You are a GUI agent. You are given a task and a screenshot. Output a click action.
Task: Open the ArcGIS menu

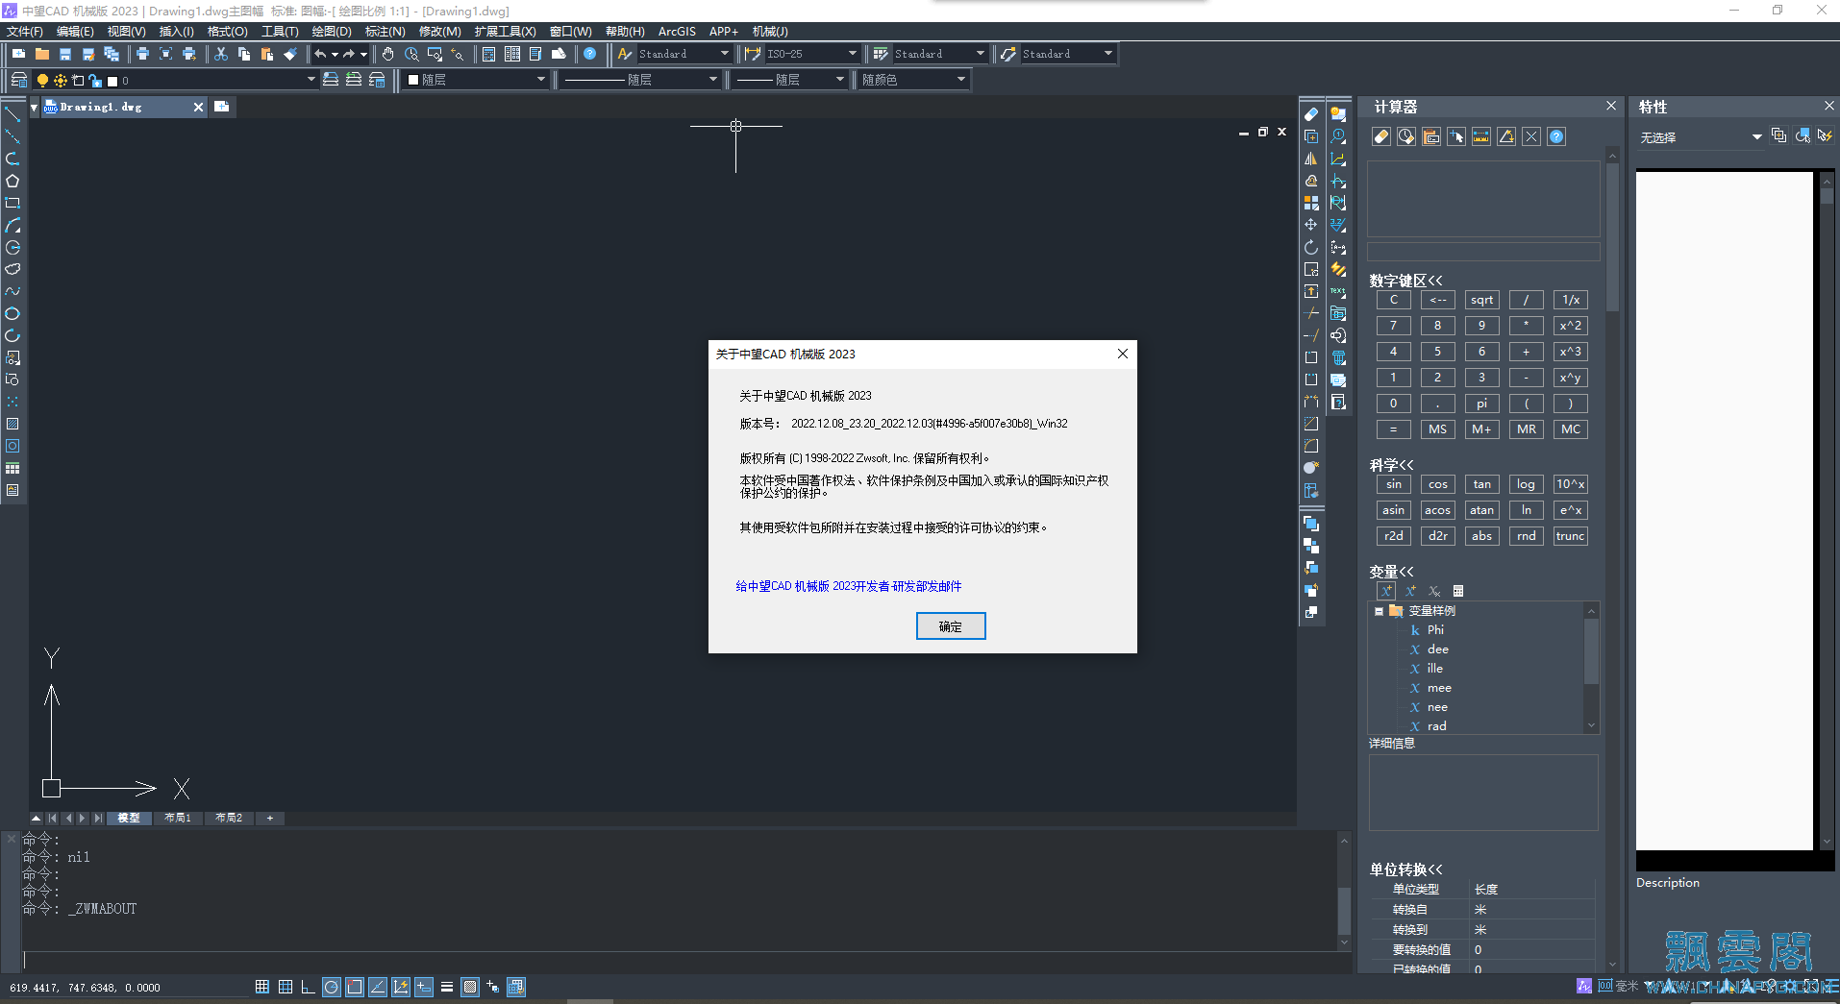tap(677, 32)
